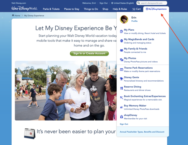Click 'Let My Disney Experience Be' heading
Viewport: 188px width, 145px height.
pos(76,28)
